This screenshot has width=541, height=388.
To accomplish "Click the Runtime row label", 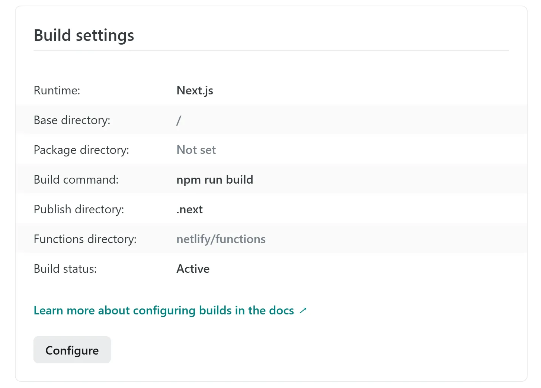I will (x=57, y=90).
